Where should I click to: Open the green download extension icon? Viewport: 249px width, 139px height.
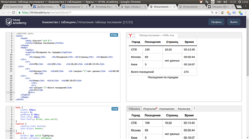pos(240,13)
